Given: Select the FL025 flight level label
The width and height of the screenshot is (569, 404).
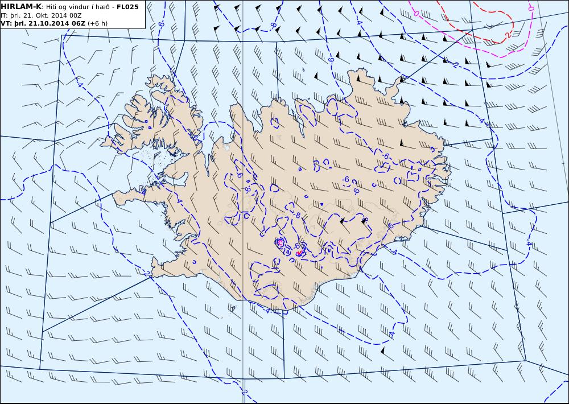Looking at the screenshot, I should coord(127,6).
